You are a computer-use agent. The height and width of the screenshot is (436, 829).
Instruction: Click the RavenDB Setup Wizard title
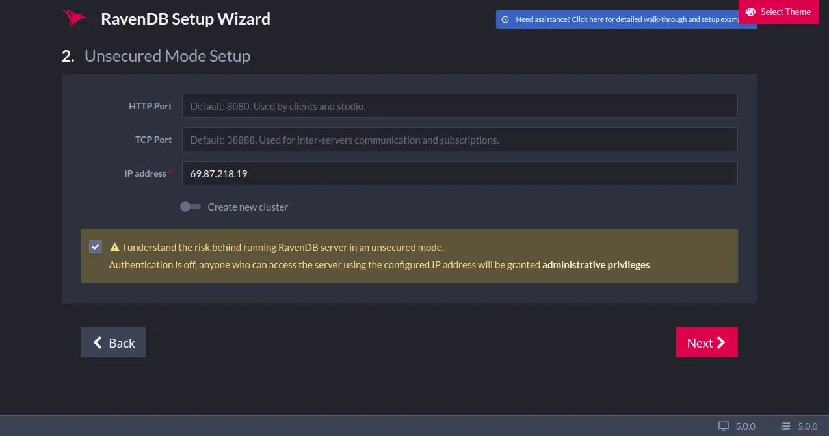pos(185,19)
